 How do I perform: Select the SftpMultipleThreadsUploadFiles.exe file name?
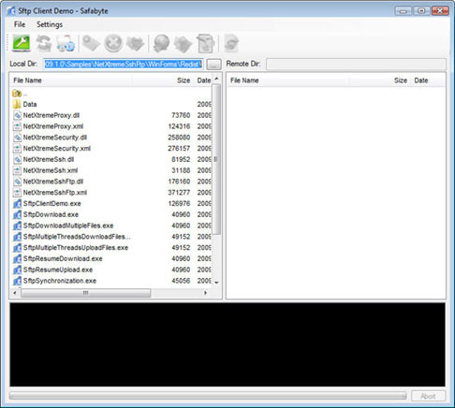76,248
